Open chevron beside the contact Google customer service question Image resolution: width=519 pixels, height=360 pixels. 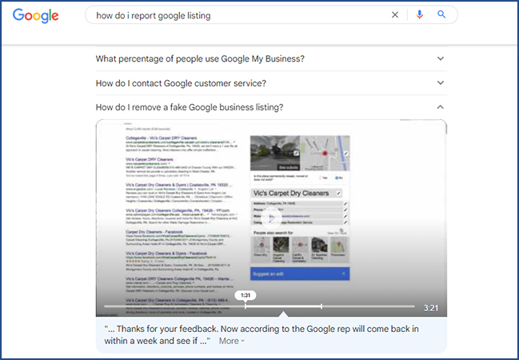click(x=440, y=82)
